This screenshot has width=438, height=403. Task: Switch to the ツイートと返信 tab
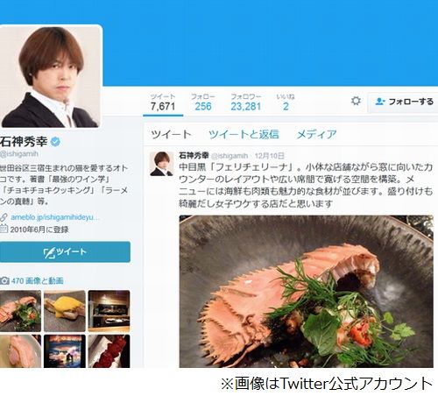244,135
